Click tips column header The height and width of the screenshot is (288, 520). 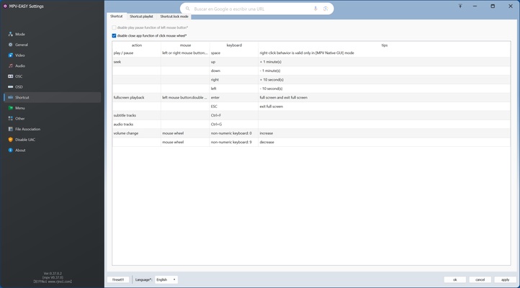coord(385,45)
